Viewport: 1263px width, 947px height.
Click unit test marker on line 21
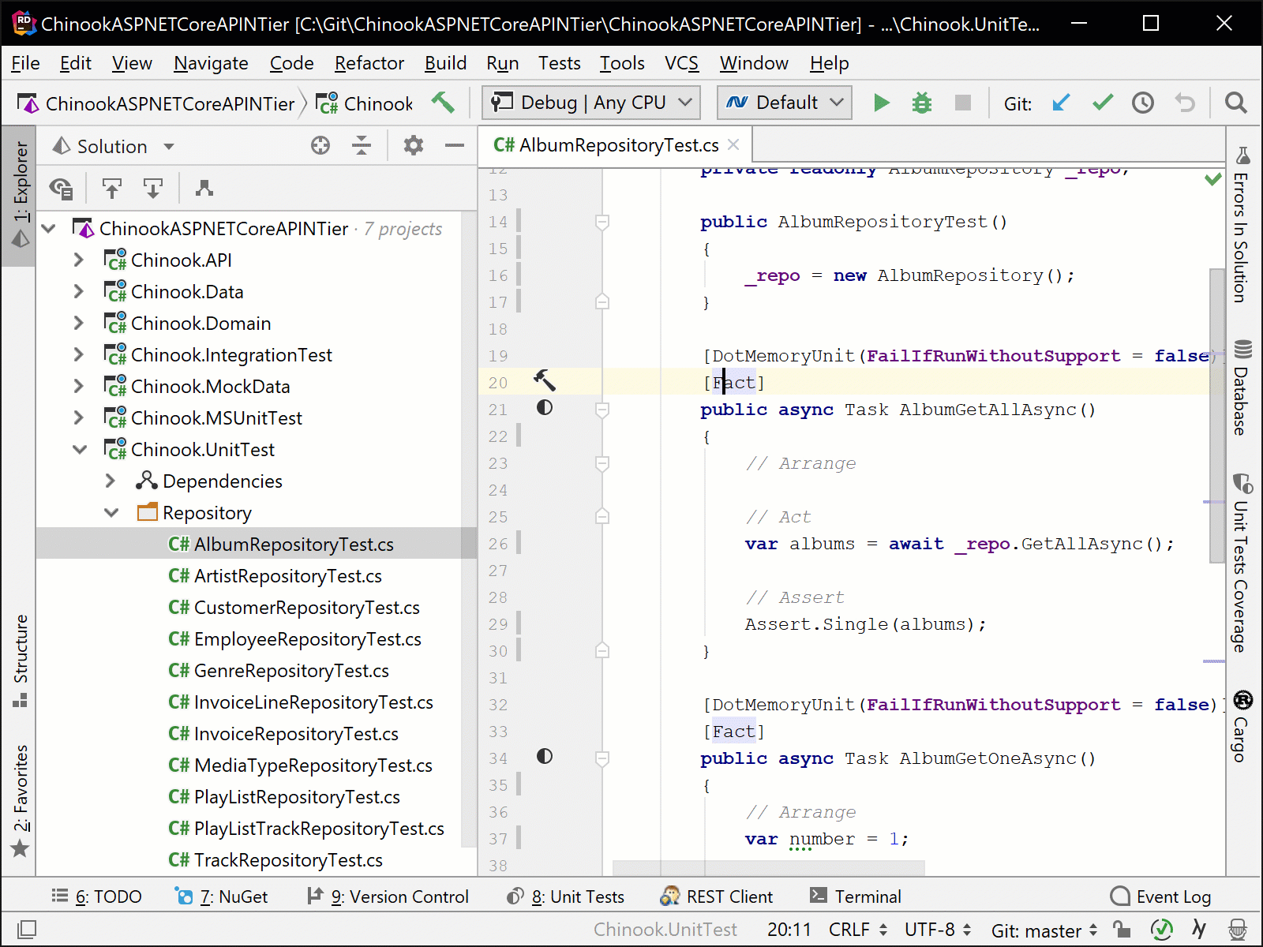pyautogui.click(x=545, y=407)
